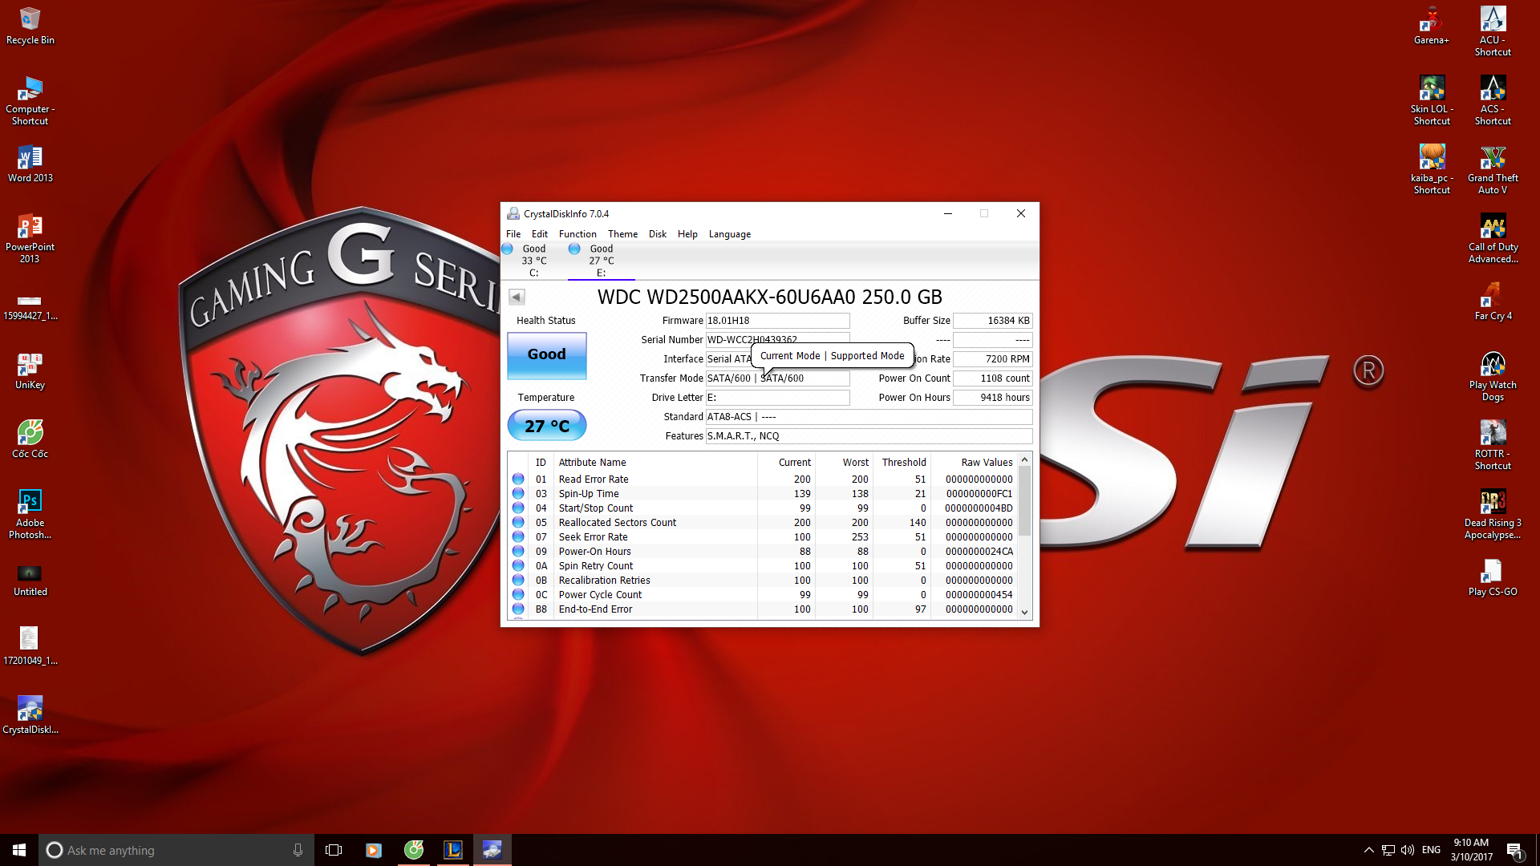The height and width of the screenshot is (866, 1540).
Task: Open the Disk menu
Action: 658,234
